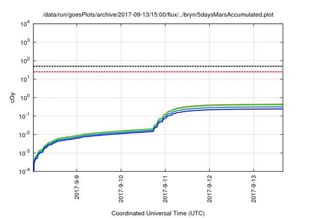312x218 pixels.
Task: Click the Coordinated Universal Time axis title
Action: 158,213
